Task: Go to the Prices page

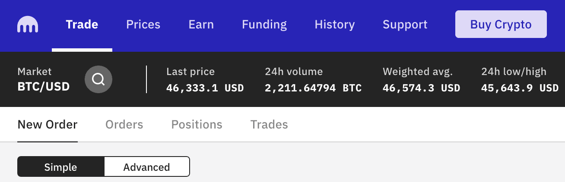Action: (x=143, y=25)
